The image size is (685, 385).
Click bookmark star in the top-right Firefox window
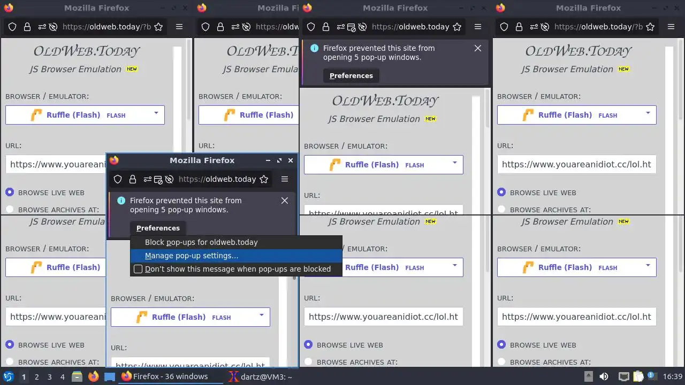[x=650, y=27]
